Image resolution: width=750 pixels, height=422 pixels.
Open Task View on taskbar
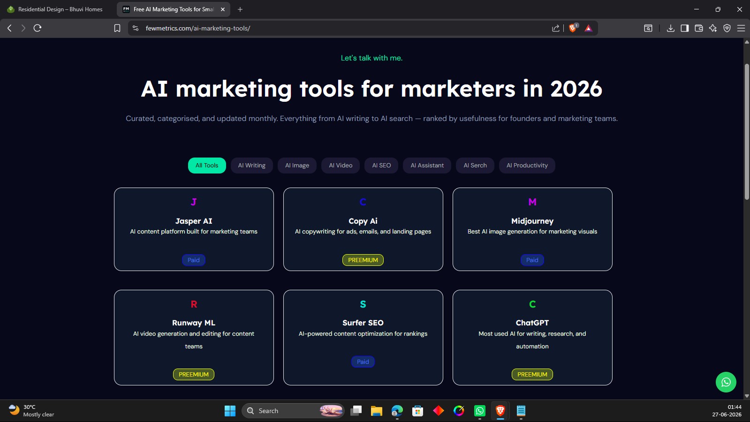pos(356,411)
